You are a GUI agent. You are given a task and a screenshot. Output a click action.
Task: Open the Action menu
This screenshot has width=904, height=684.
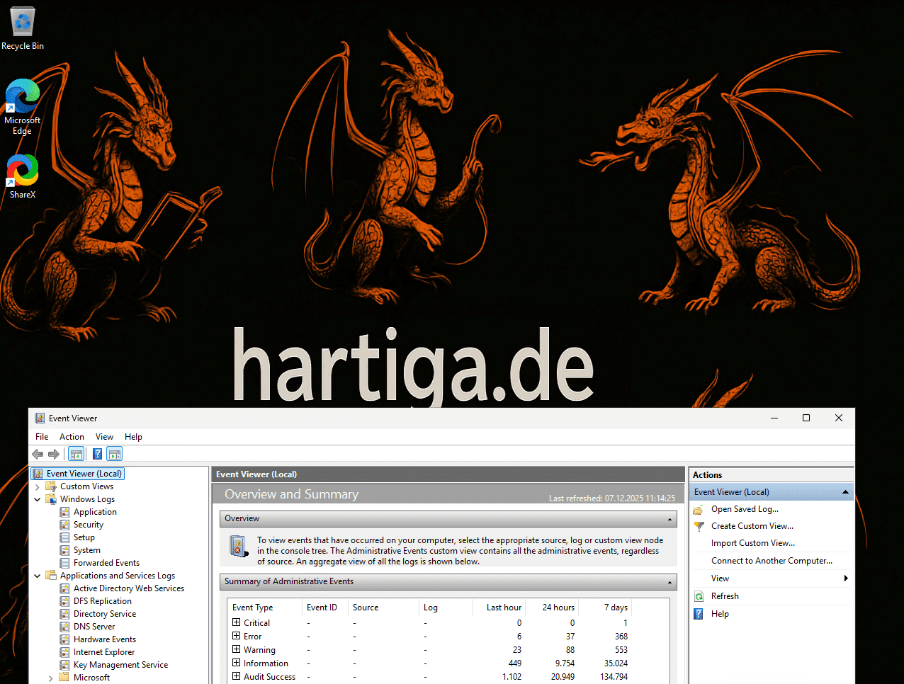click(x=72, y=437)
